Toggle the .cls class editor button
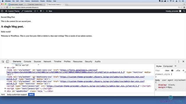 pos(178,70)
